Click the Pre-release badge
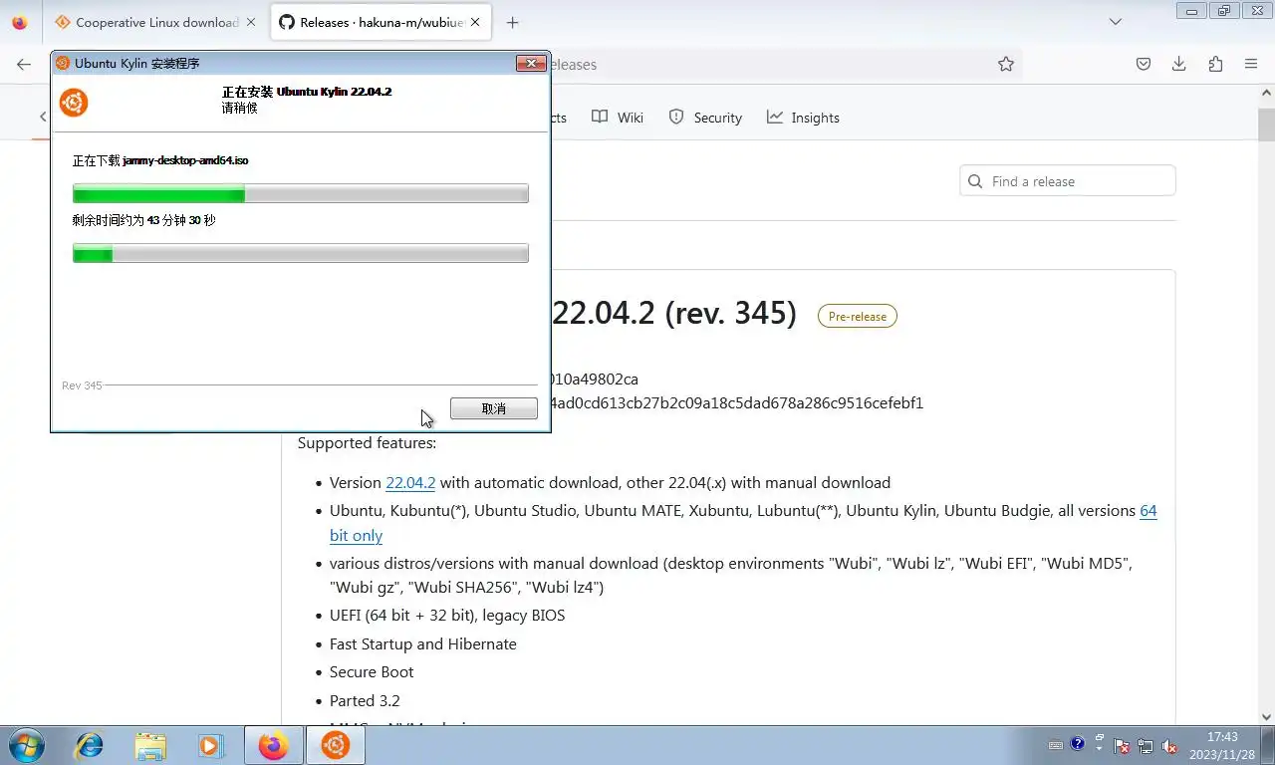Viewport: 1275px width, 765px height. [858, 316]
